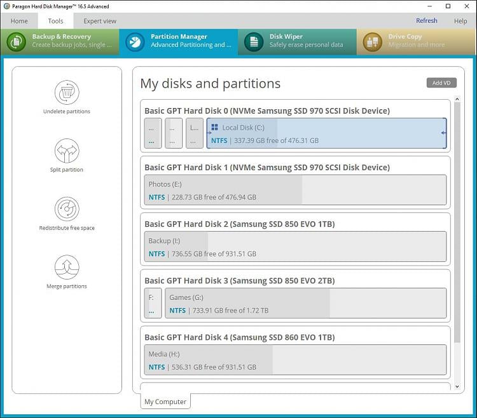
Task: Click the scroll down arrow in disk list
Action: click(x=457, y=387)
